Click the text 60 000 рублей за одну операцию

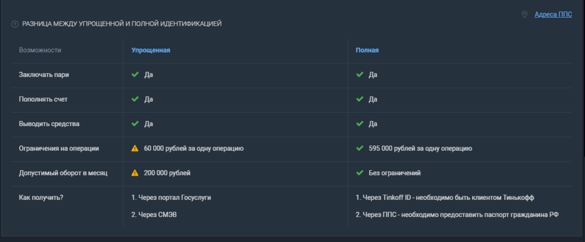194,148
